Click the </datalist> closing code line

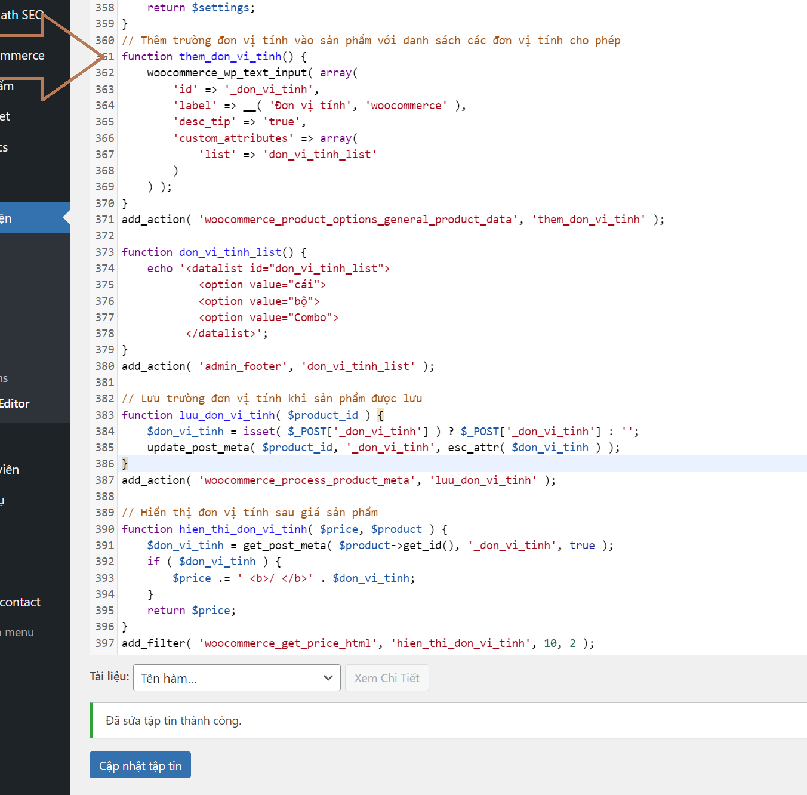[x=227, y=333]
